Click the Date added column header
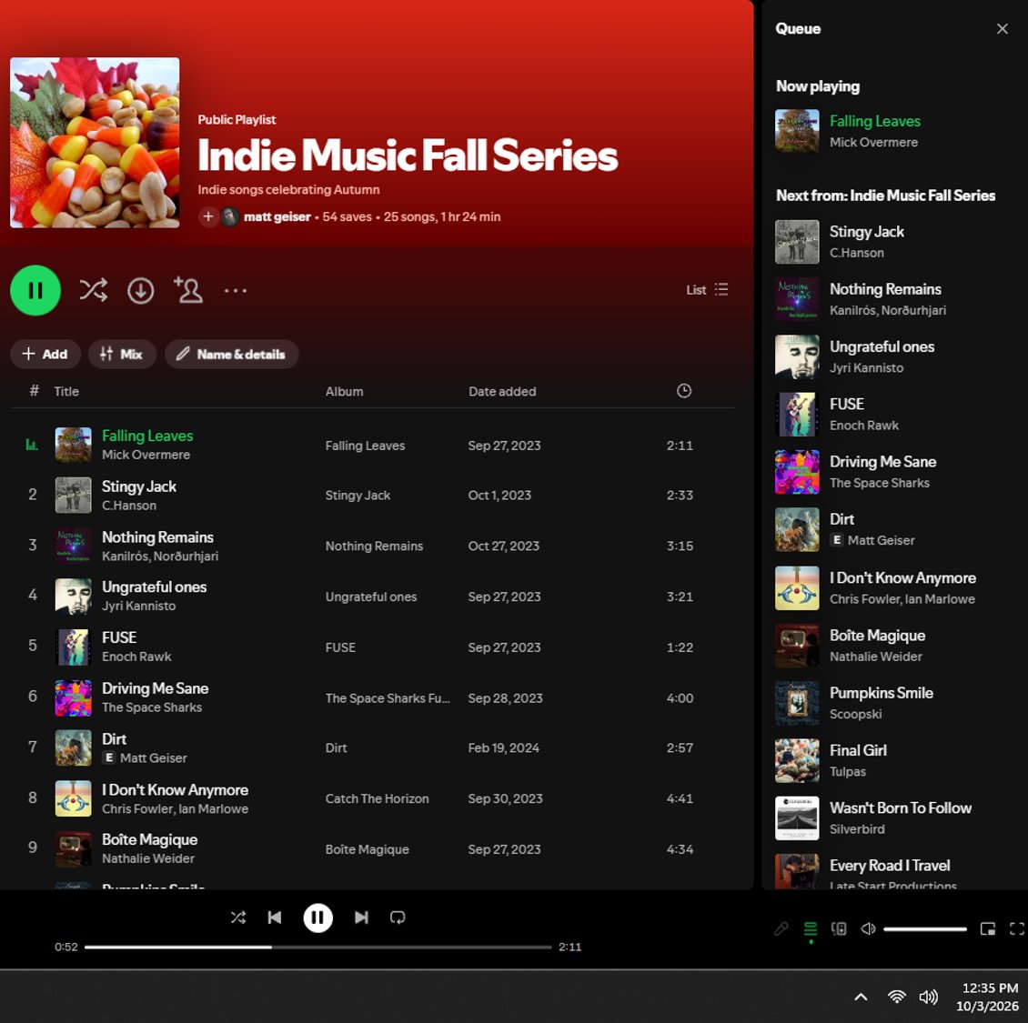1028x1023 pixels. point(502,391)
